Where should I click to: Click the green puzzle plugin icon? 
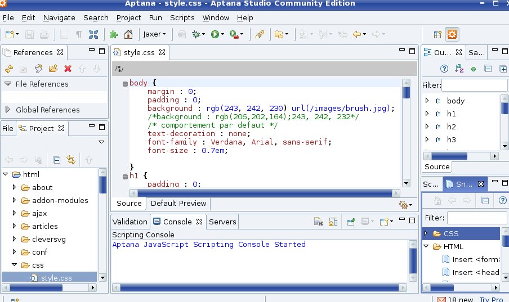114,34
